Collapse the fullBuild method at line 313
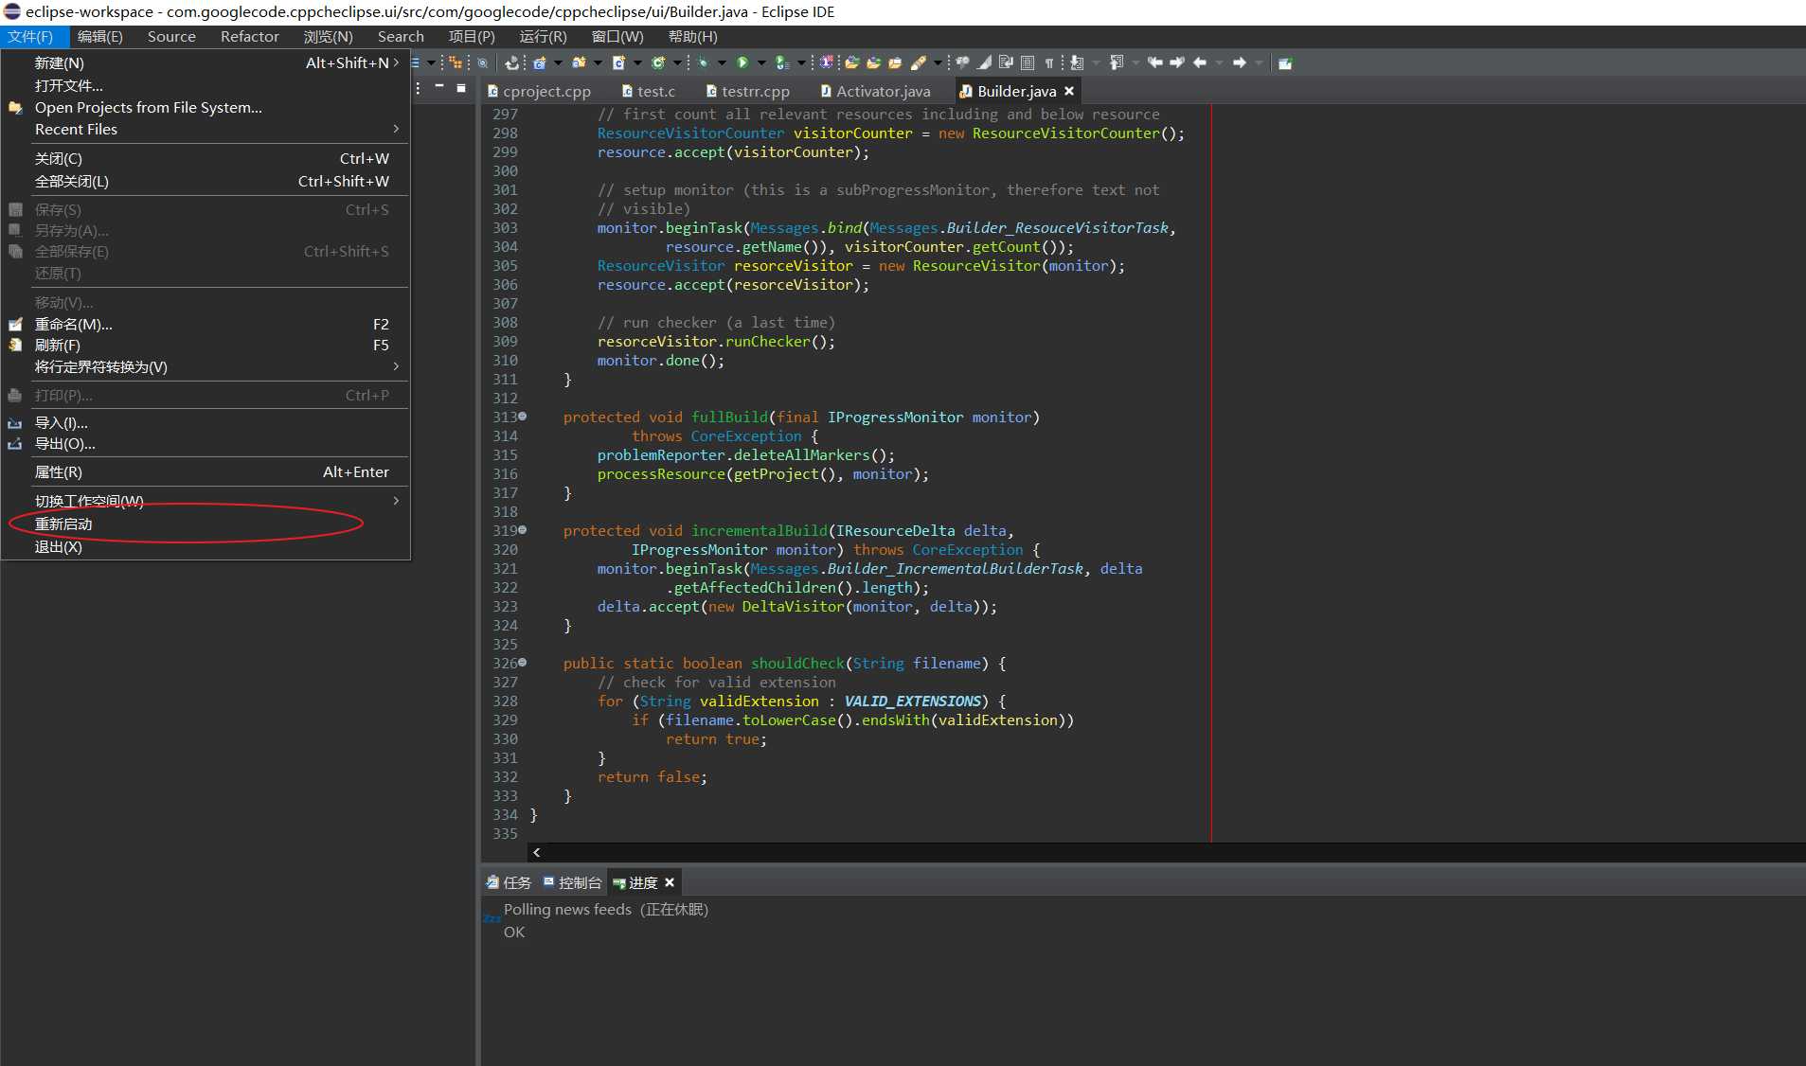 (x=522, y=417)
